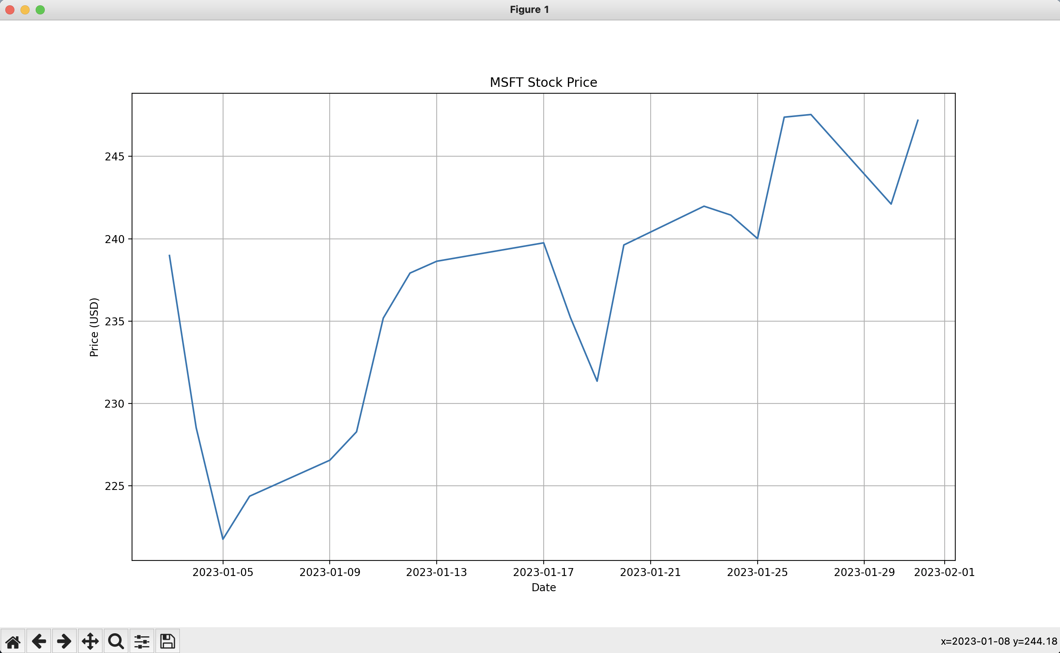Click the highest peak of the price line
This screenshot has width=1060, height=653.
pos(811,115)
